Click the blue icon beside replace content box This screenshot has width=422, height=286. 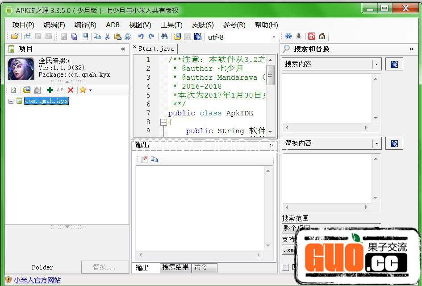[394, 143]
